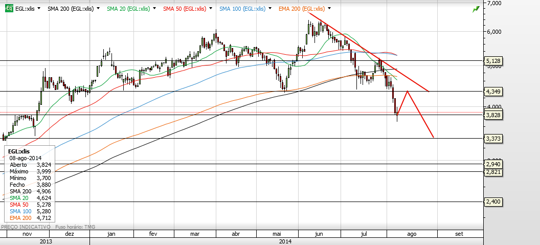Click the 2,821 price level tag
Image resolution: width=540 pixels, height=245 pixels.
tap(493, 172)
